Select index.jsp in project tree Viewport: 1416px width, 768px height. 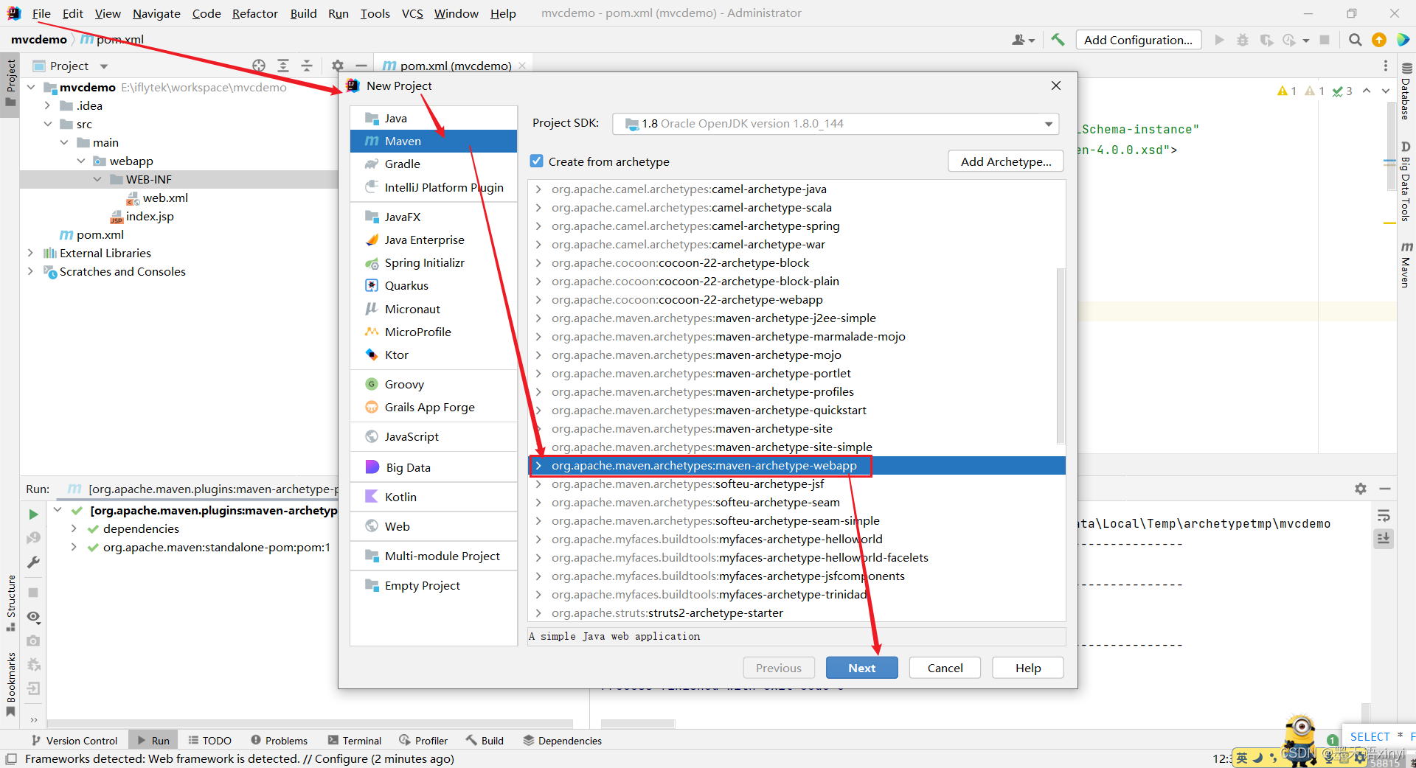[x=150, y=216]
